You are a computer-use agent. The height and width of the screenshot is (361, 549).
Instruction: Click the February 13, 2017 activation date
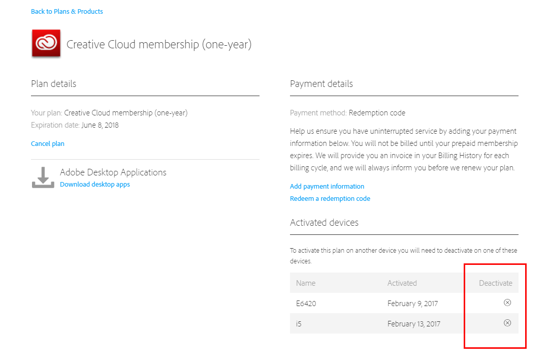point(414,324)
